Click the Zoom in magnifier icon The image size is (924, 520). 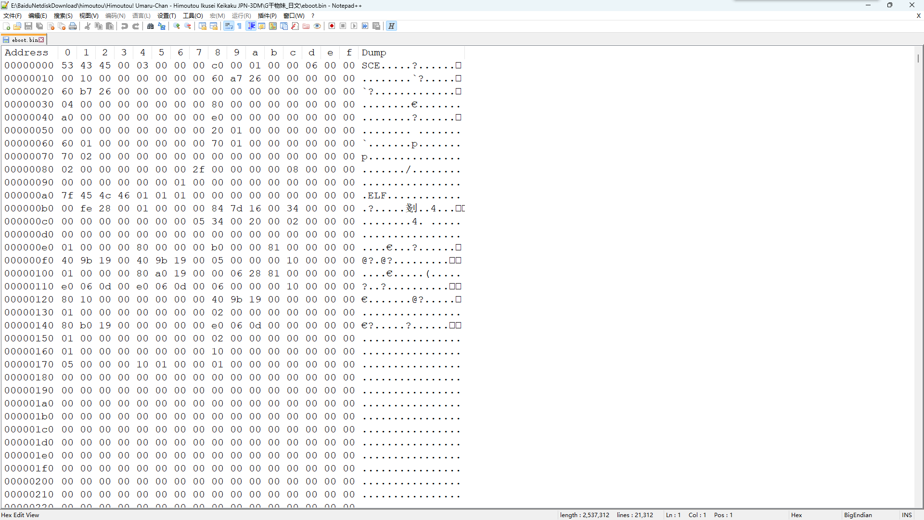point(177,26)
